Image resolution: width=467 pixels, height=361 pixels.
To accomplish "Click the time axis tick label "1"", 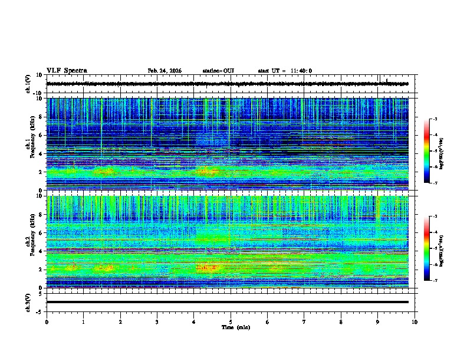I will point(83,322).
